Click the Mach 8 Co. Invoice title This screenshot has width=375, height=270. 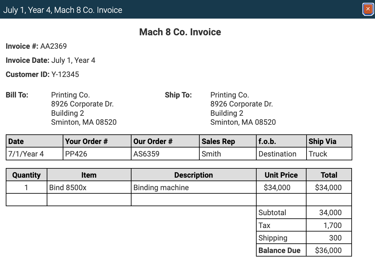[x=180, y=32]
